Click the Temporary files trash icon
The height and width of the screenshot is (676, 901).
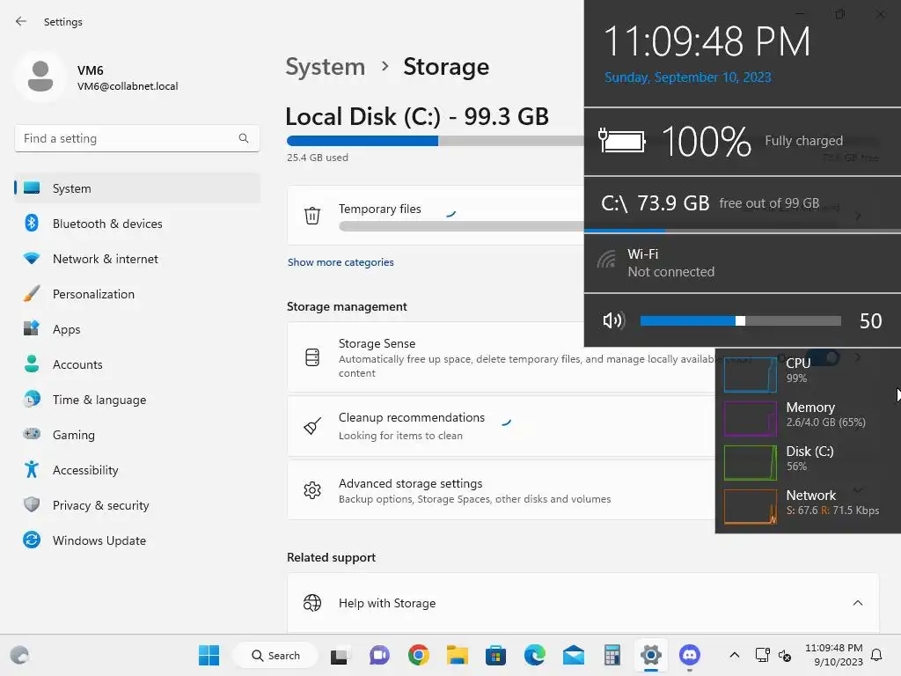[312, 216]
